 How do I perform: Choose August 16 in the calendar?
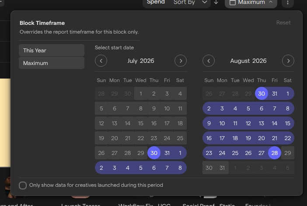(209, 138)
